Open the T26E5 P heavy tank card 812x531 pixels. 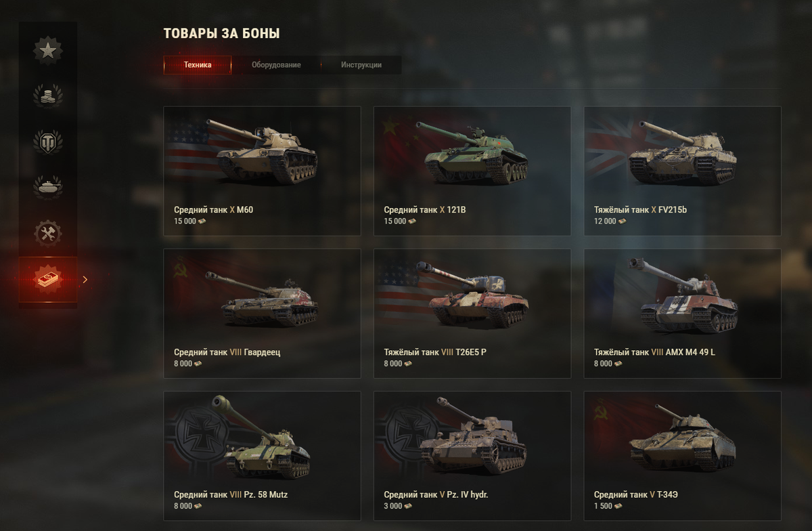[x=472, y=314]
